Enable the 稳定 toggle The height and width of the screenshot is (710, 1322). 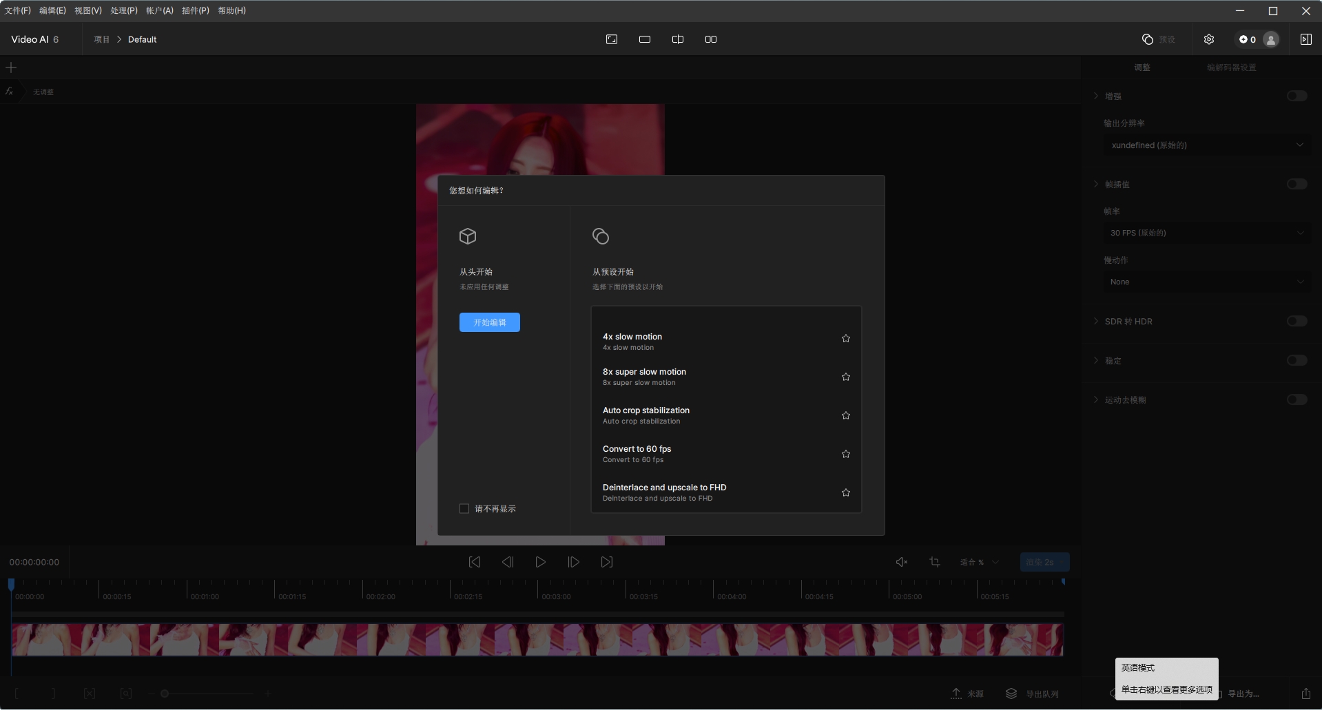coord(1297,360)
